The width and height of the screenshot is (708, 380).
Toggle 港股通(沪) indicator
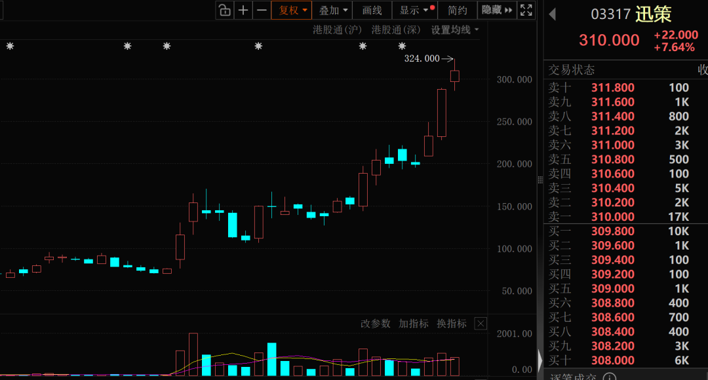coord(337,29)
